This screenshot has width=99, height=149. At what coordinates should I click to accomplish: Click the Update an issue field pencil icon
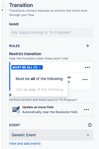(x=16, y=110)
